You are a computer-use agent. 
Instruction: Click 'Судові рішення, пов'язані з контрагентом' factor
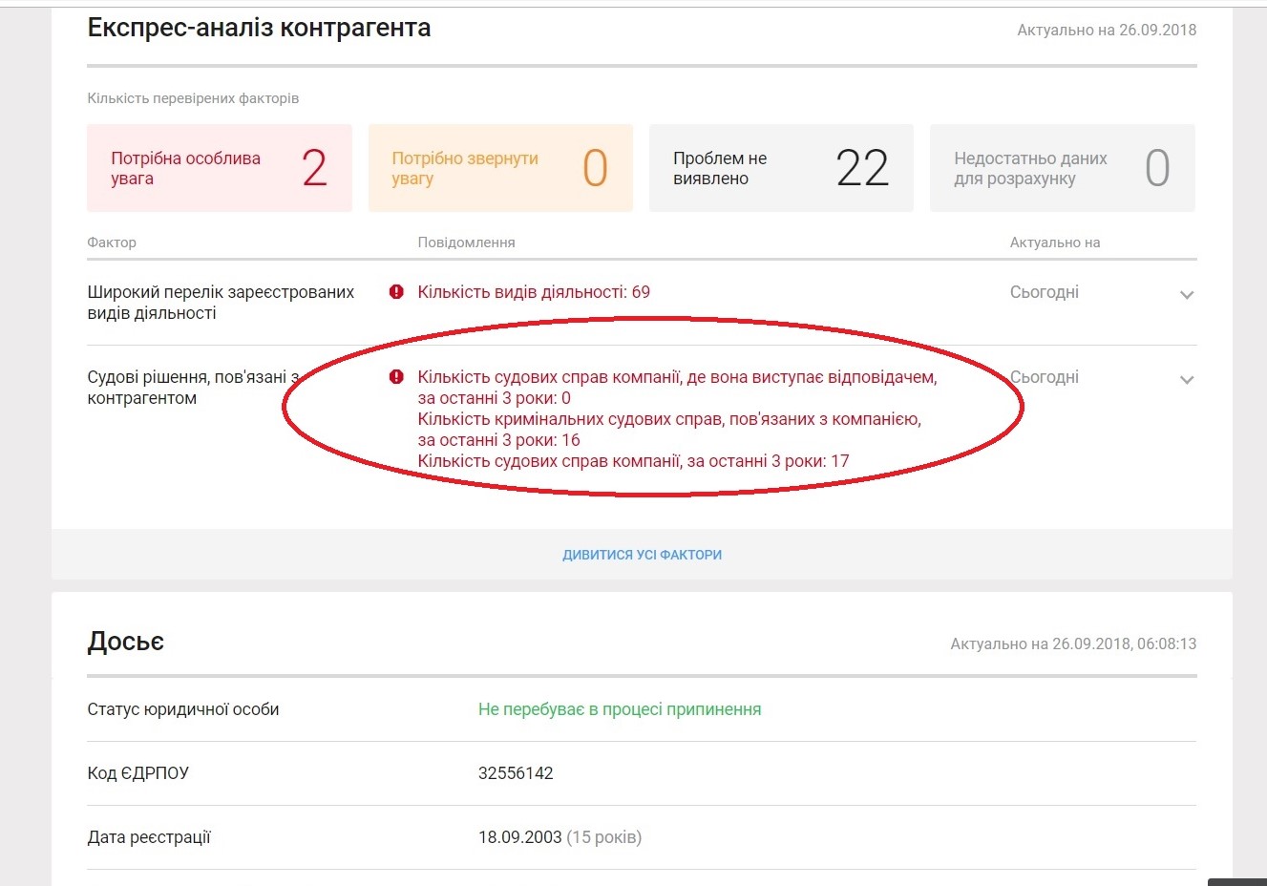click(x=192, y=388)
